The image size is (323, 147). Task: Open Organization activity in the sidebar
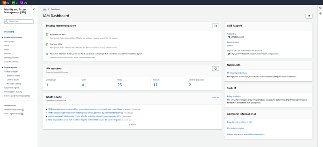(x=13, y=92)
